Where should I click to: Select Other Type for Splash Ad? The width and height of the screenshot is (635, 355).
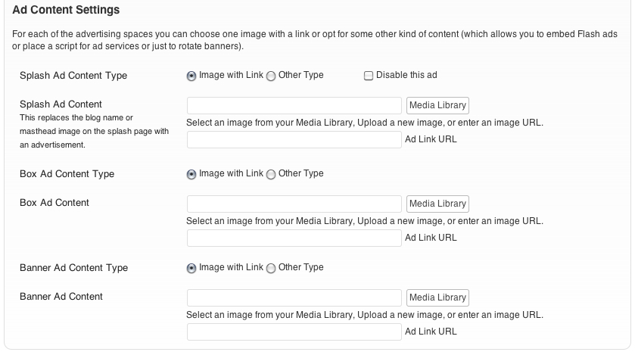click(271, 76)
